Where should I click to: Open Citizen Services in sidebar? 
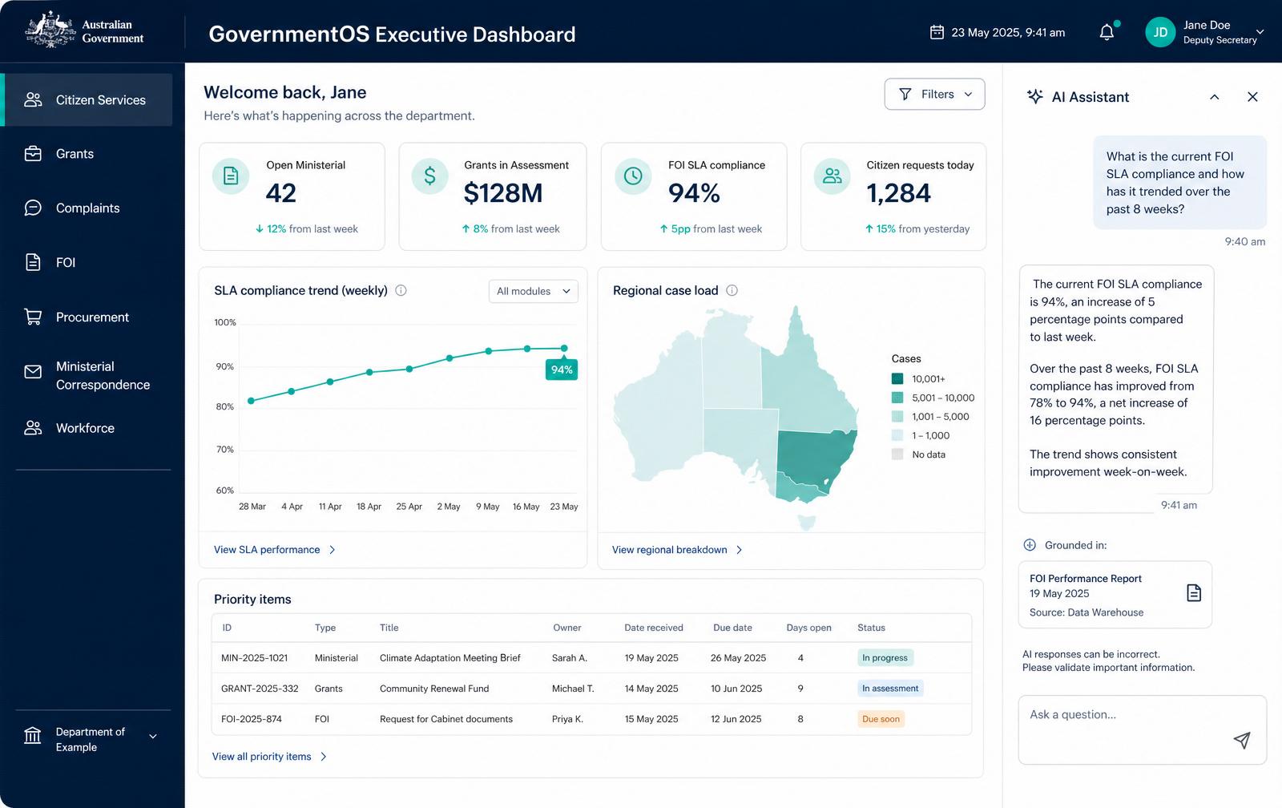point(88,99)
